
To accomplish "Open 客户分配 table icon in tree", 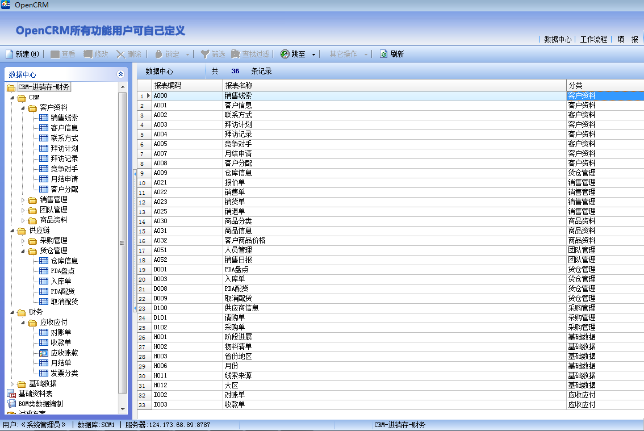I will pyautogui.click(x=44, y=190).
